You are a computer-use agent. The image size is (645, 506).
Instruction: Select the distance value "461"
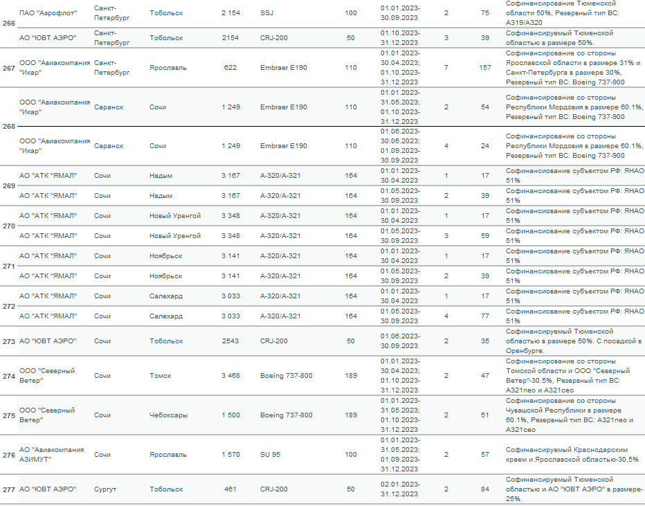pyautogui.click(x=230, y=489)
